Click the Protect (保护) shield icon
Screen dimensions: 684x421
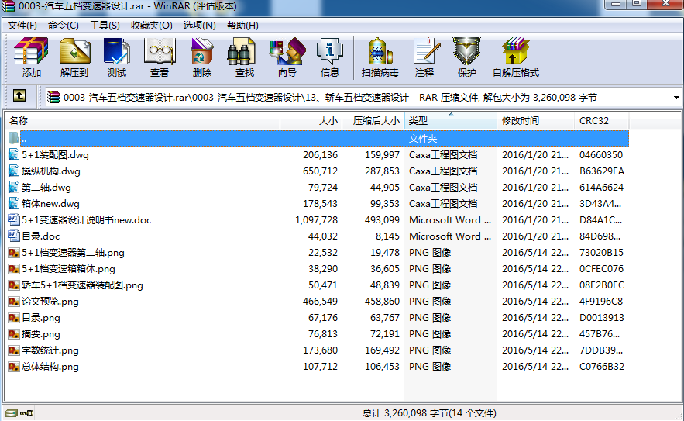(467, 57)
